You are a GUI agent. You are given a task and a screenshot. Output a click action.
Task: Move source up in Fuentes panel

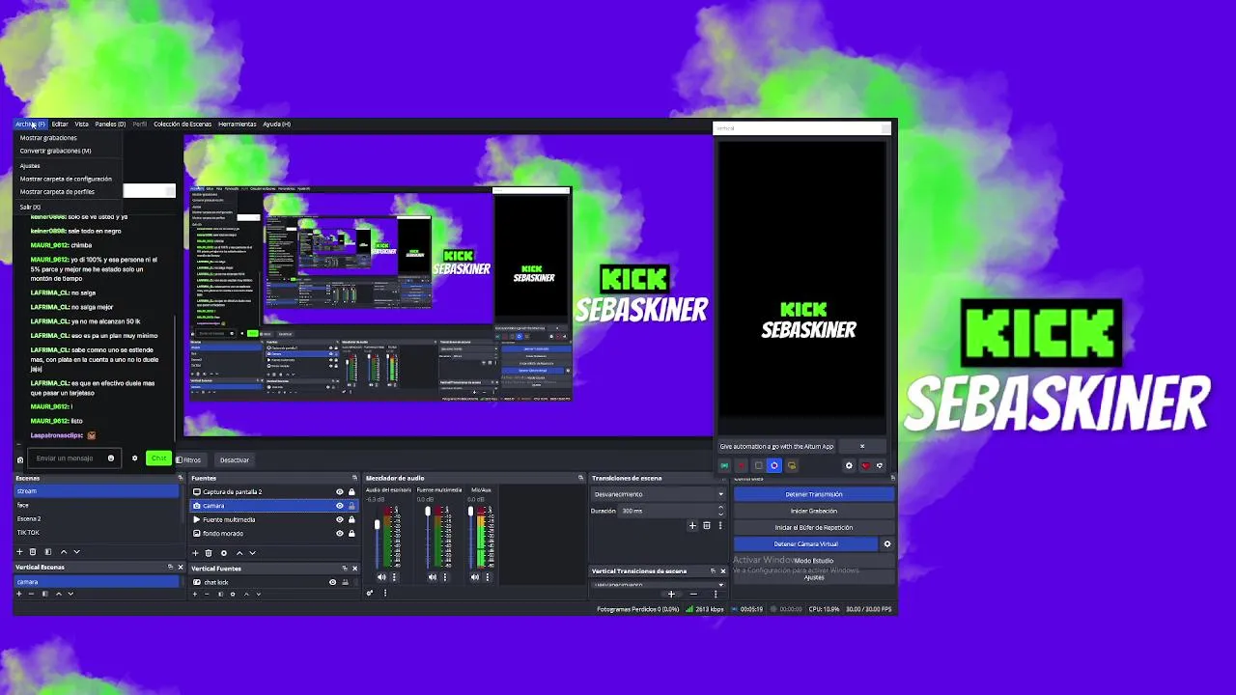[239, 553]
